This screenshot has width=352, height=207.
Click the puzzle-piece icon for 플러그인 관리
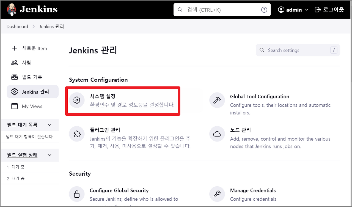[x=77, y=134]
